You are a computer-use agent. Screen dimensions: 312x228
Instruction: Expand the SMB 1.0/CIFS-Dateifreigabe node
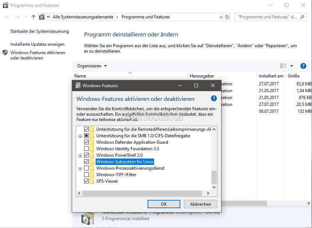(80, 136)
